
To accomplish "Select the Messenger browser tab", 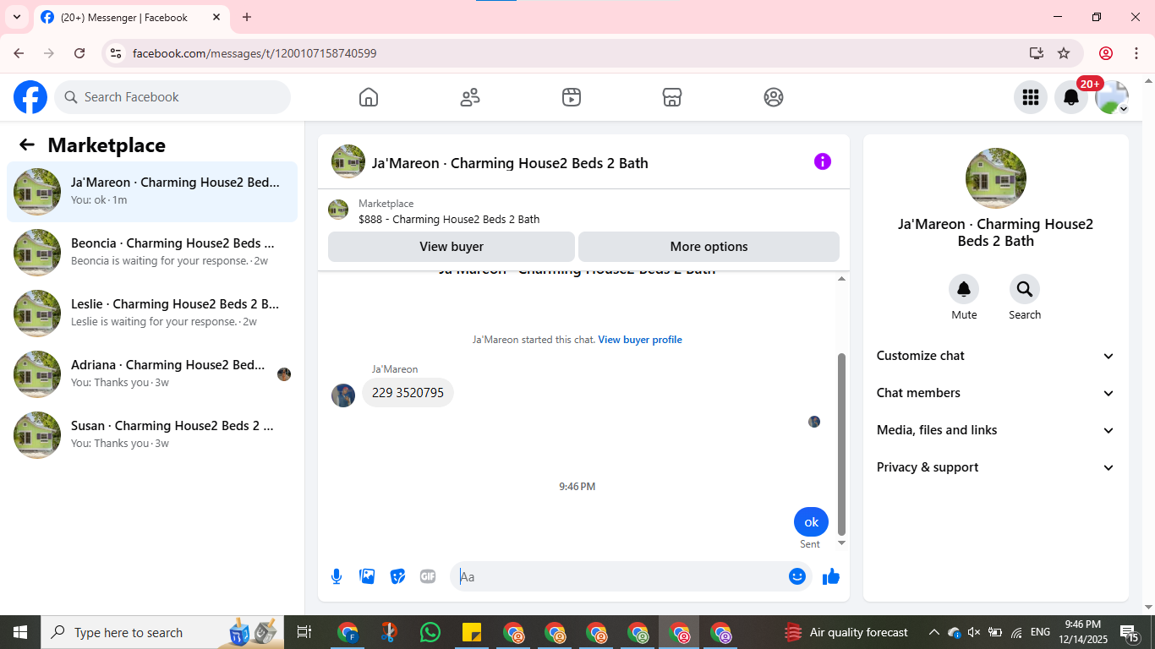I will 130,18.
